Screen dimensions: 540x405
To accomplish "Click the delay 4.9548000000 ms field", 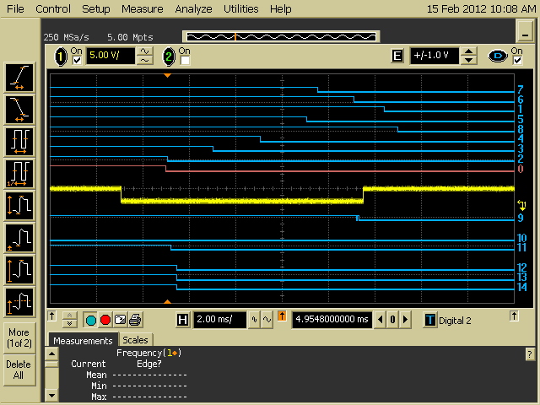I will coord(332,320).
